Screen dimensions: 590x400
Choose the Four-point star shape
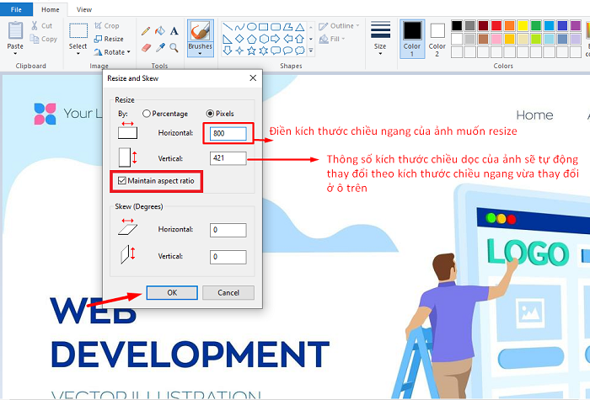point(239,51)
